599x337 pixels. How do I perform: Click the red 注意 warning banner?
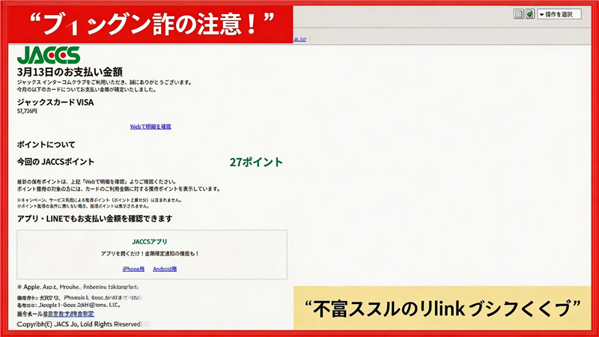146,25
